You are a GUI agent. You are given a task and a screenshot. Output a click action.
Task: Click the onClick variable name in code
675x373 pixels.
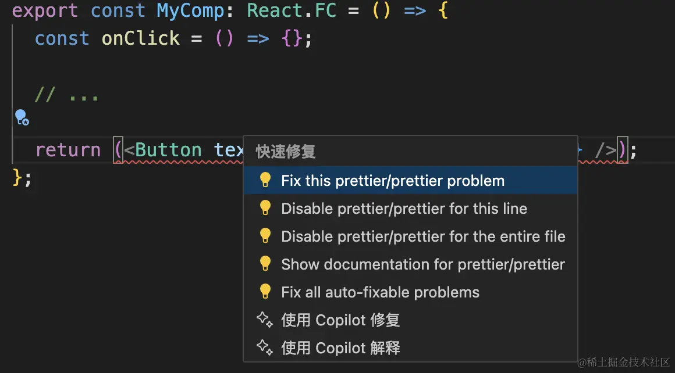coord(140,38)
